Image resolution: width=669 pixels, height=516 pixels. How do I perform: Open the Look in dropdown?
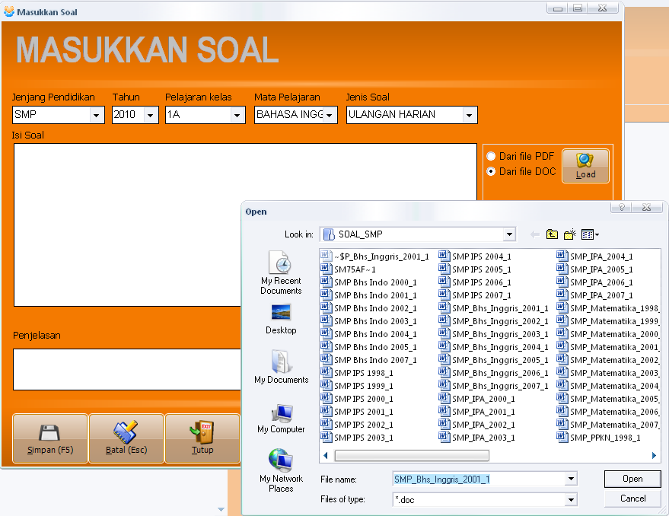[509, 234]
